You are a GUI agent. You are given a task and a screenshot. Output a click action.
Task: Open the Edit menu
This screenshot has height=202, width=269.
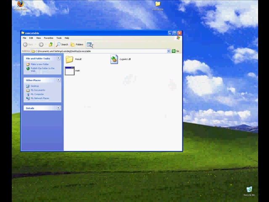point(31,38)
